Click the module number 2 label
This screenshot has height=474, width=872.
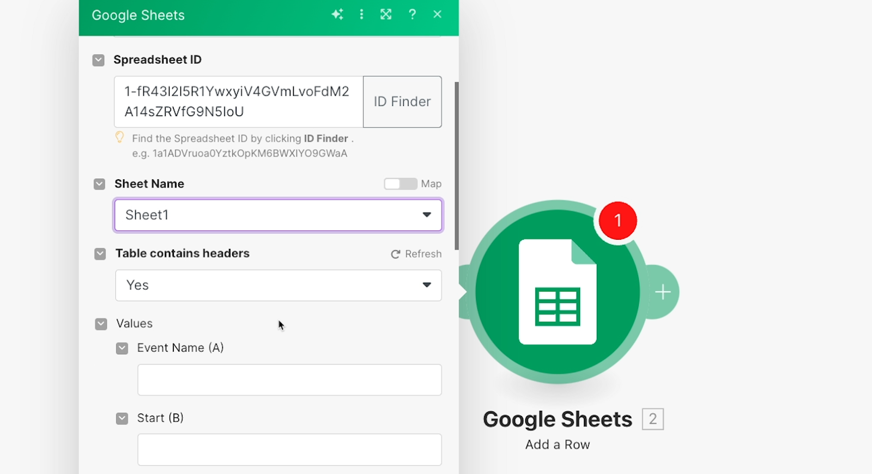653,419
